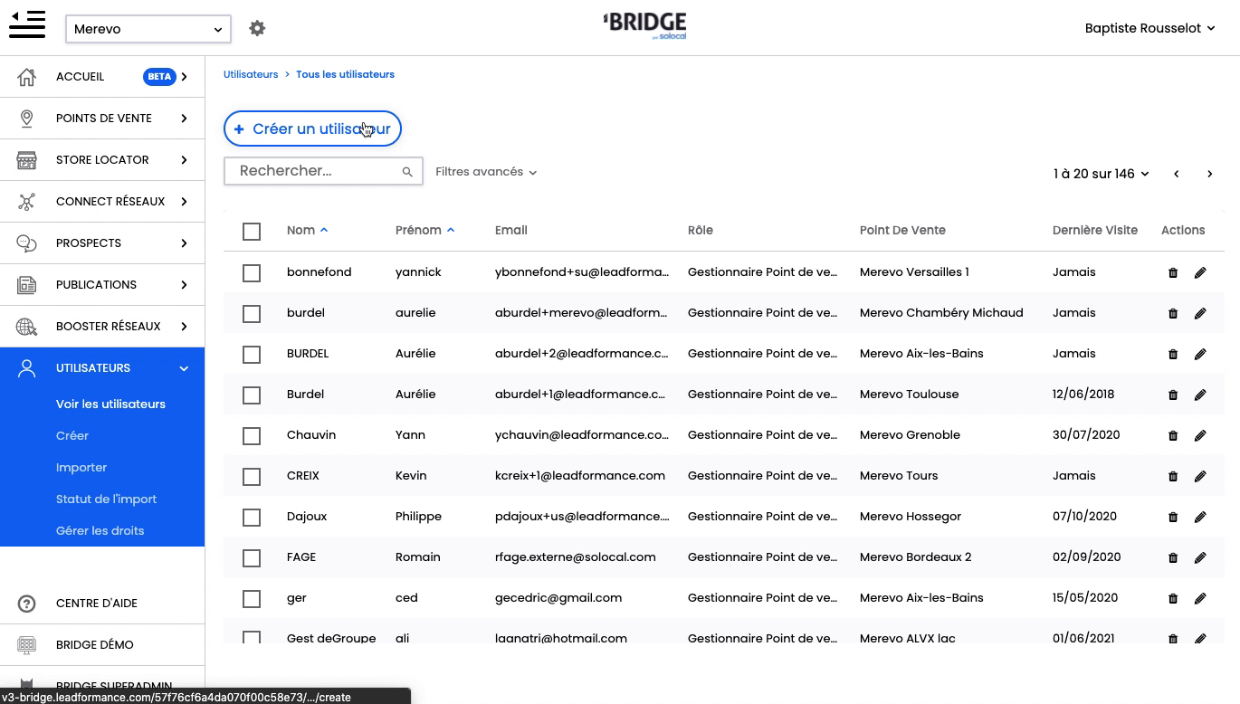Expand Filtres avancés
The width and height of the screenshot is (1240, 704).
(486, 172)
